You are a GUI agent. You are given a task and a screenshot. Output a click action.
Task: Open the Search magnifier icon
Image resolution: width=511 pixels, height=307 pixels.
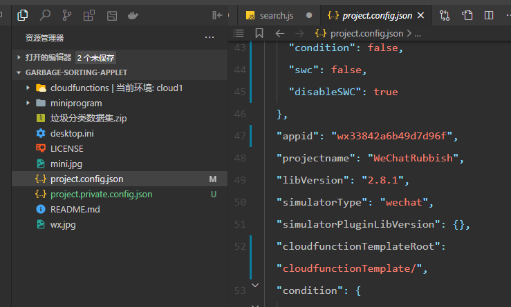click(x=45, y=15)
